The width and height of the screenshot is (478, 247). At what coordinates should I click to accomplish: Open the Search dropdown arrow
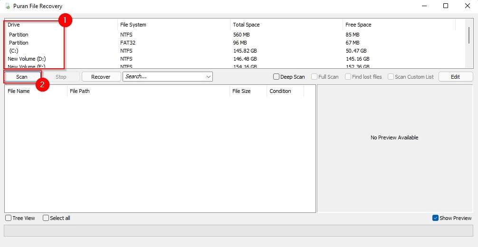point(209,77)
